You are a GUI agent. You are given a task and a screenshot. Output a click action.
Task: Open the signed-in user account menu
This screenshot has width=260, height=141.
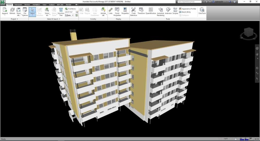(x=220, y=2)
